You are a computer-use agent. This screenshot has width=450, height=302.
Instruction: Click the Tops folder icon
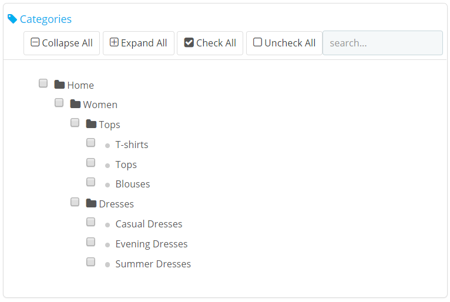pyautogui.click(x=91, y=124)
